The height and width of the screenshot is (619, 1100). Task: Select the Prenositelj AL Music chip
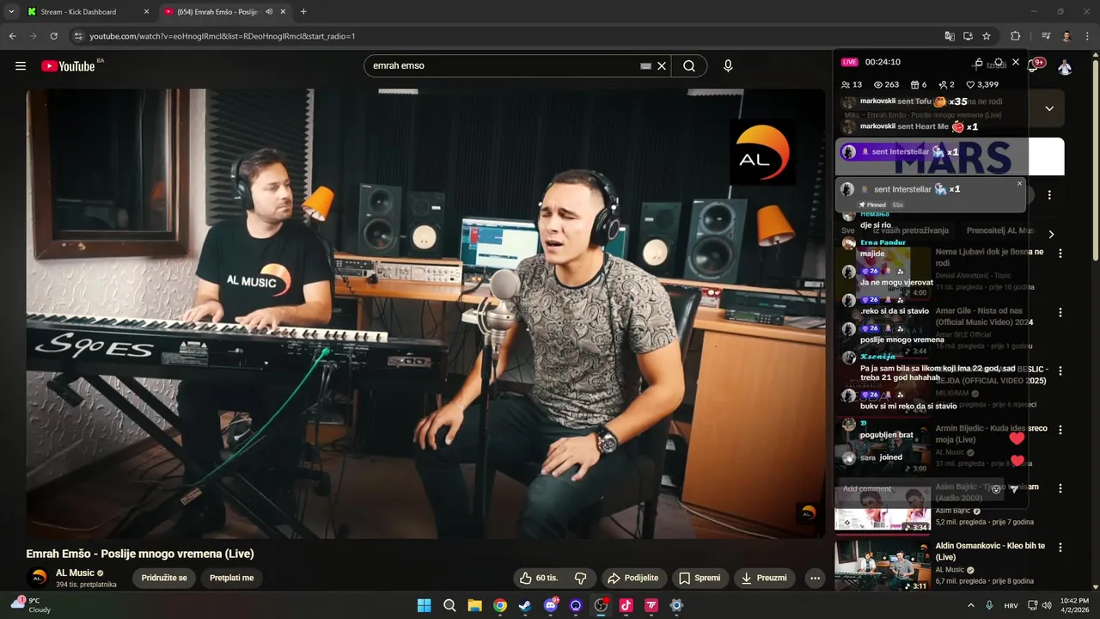pyautogui.click(x=1000, y=231)
